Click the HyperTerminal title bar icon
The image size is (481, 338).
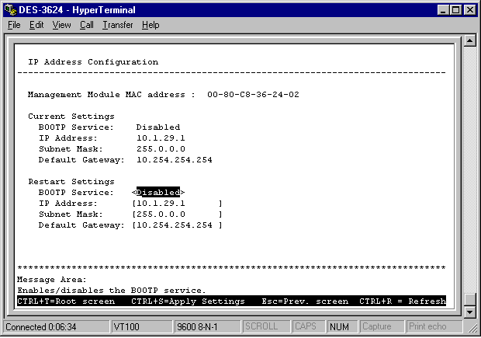[x=9, y=9]
